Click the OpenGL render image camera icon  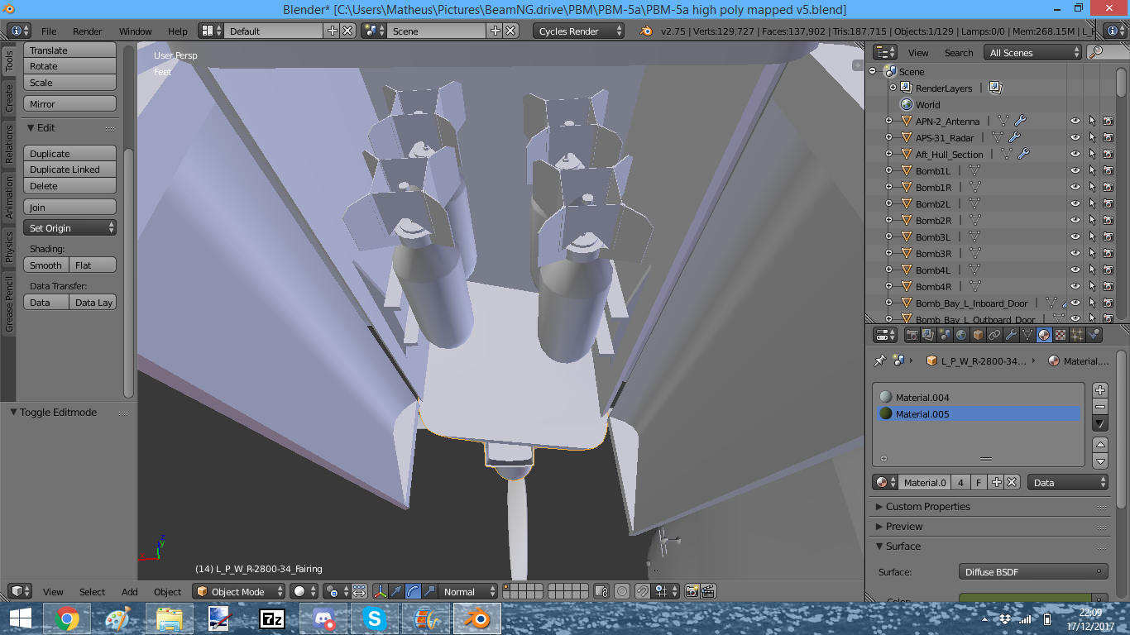pyautogui.click(x=692, y=591)
